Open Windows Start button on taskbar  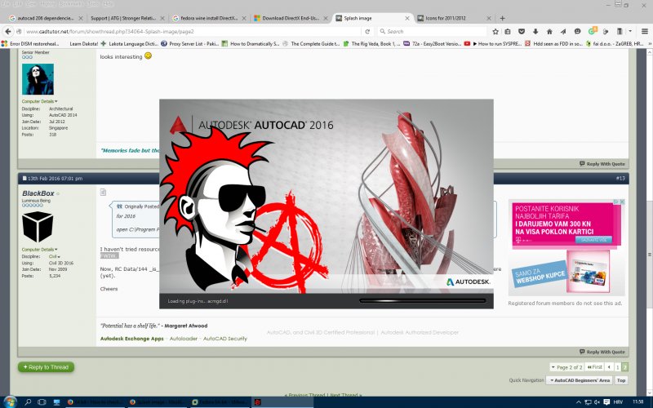[x=9, y=401]
